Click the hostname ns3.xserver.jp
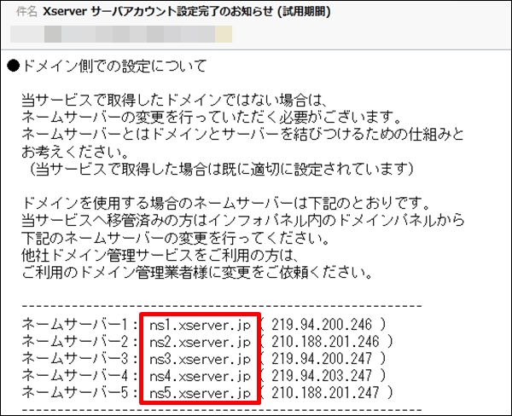The width and height of the screenshot is (512, 416). point(200,359)
